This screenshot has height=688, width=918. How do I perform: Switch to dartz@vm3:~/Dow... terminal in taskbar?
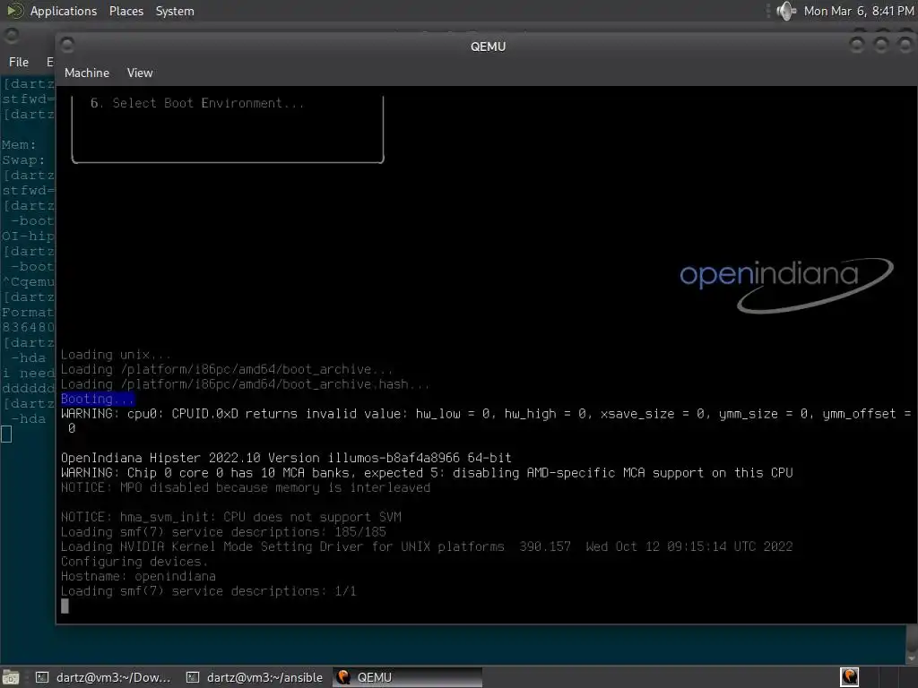click(x=103, y=677)
